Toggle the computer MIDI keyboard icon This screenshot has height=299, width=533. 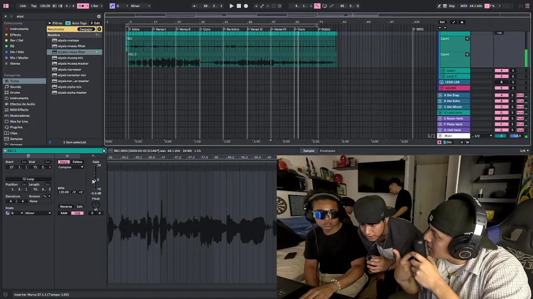pos(445,6)
